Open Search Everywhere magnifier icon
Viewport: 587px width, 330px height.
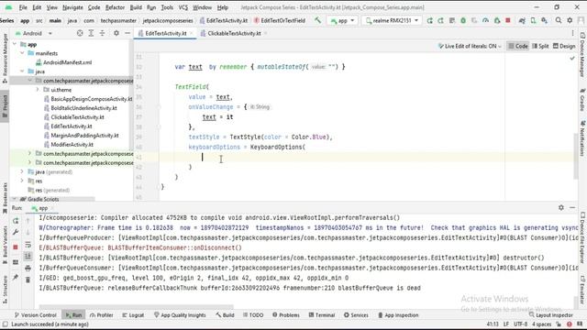pos(559,20)
